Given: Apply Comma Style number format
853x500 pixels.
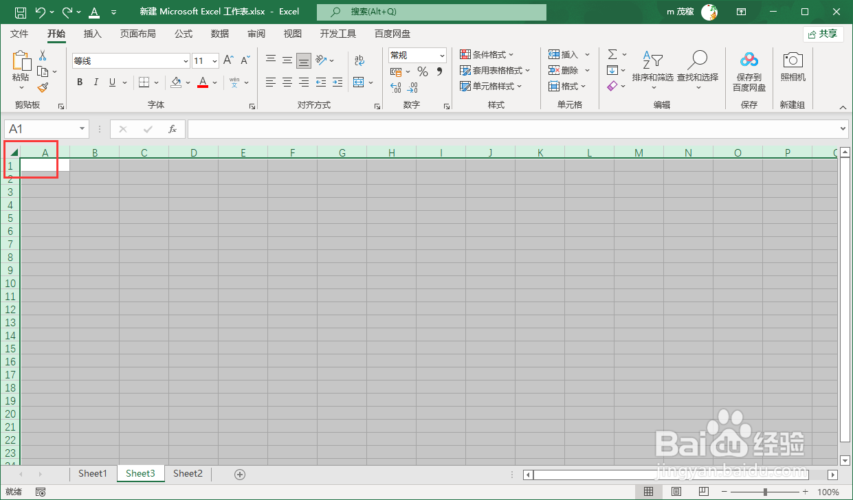Looking at the screenshot, I should pyautogui.click(x=439, y=71).
